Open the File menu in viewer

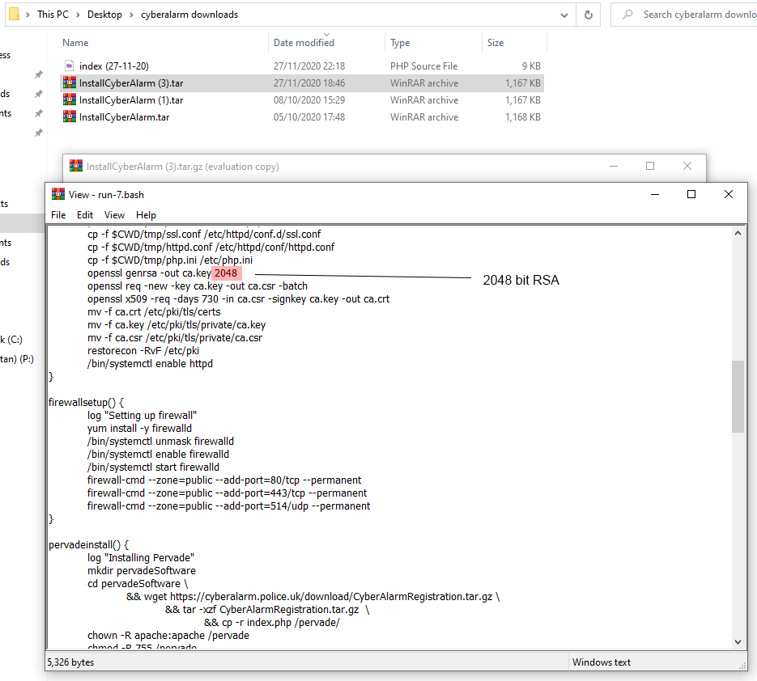[x=58, y=215]
